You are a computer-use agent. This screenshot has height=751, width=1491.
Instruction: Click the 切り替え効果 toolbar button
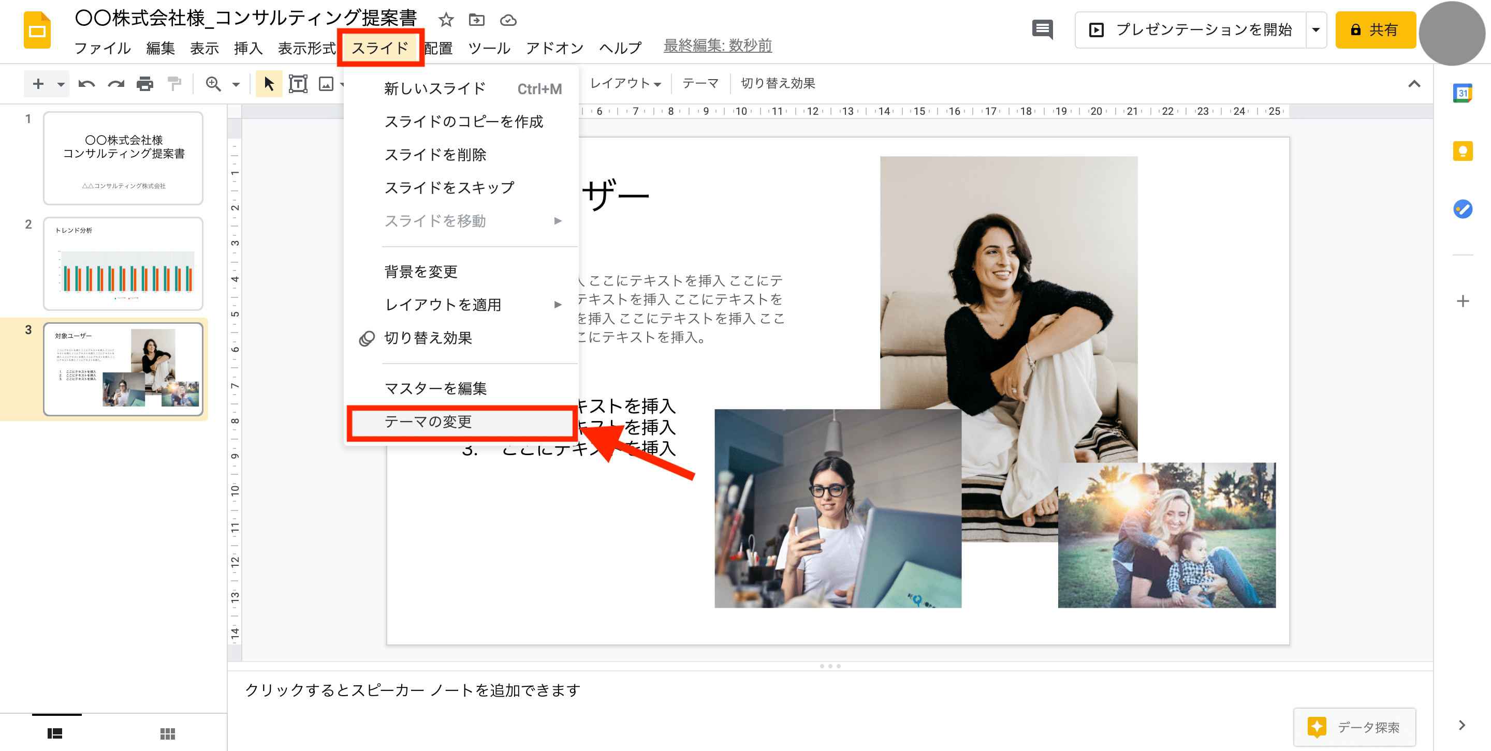[x=778, y=83]
